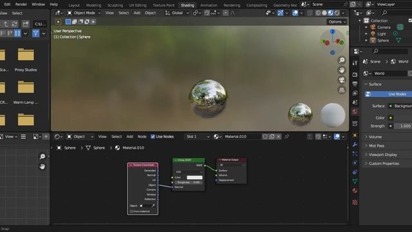Open the Render properties tab icon
The height and width of the screenshot is (232, 412).
tap(355, 75)
